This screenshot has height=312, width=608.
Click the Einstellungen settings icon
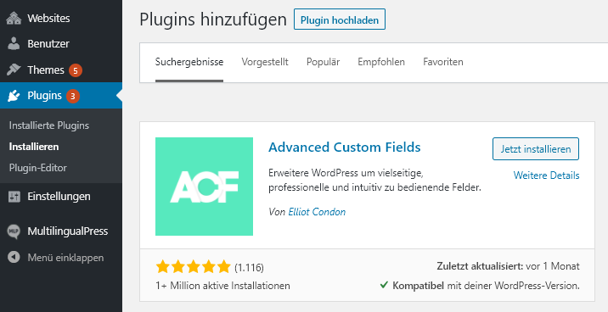click(x=14, y=197)
